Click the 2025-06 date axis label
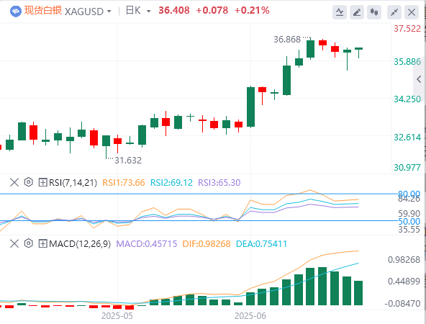This screenshot has height=324, width=426. pos(250,316)
